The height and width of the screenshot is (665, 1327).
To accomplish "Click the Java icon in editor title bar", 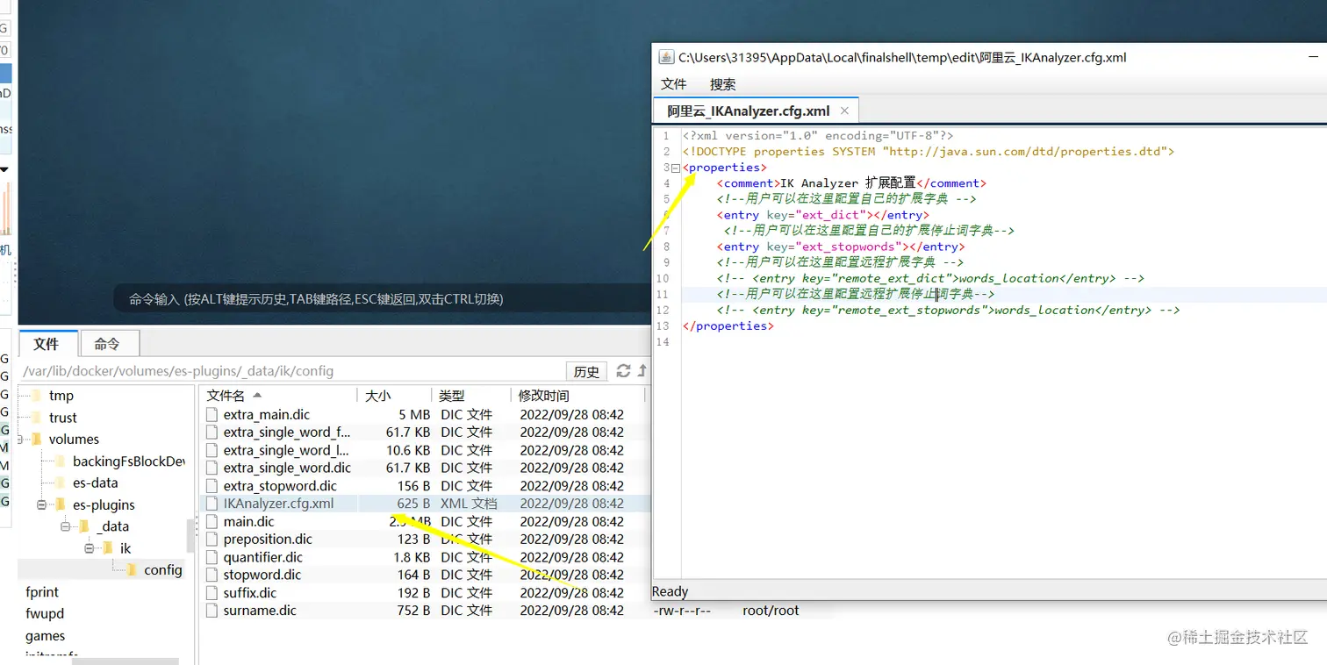I will coord(666,57).
